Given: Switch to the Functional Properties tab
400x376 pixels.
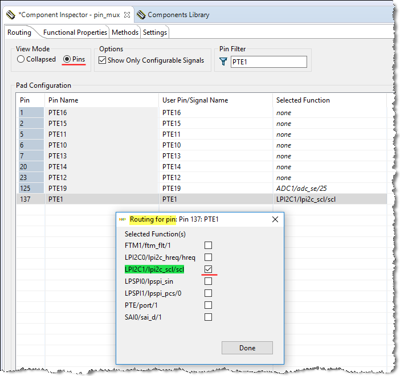Looking at the screenshot, I should (75, 32).
